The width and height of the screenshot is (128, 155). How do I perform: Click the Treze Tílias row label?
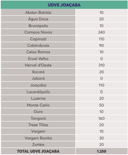38,125
